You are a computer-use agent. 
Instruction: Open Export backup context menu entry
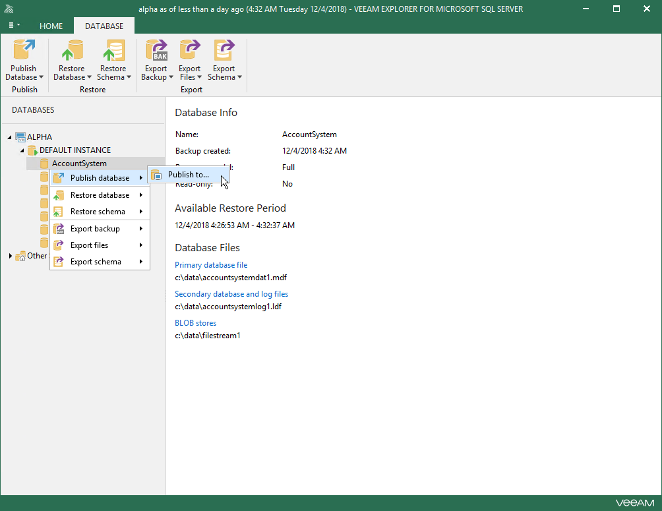tap(100, 229)
